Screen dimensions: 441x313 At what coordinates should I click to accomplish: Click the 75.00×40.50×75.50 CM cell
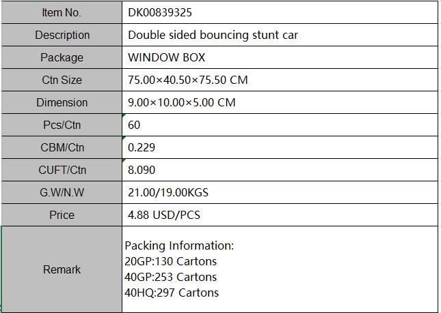(280, 80)
